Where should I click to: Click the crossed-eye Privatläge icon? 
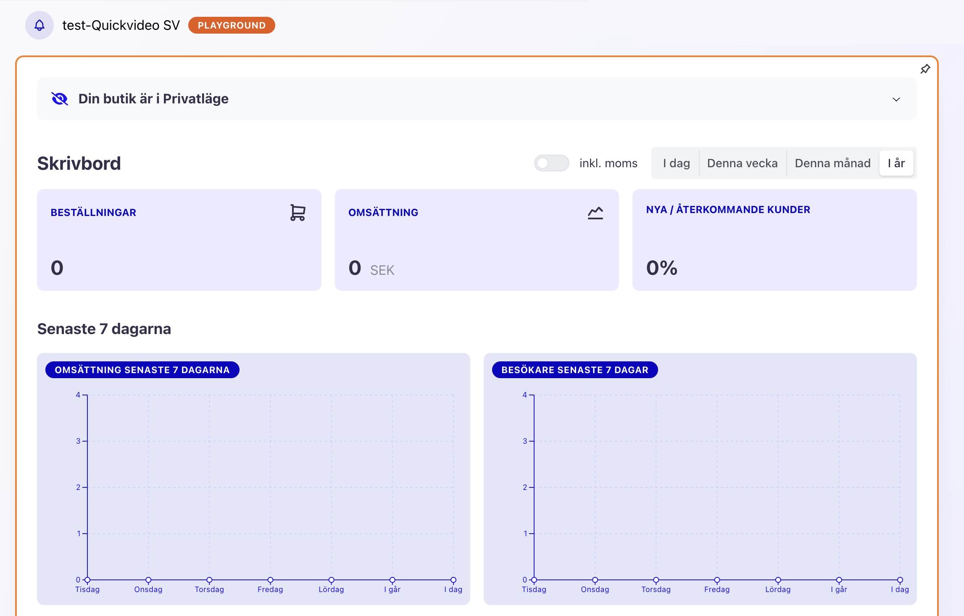(60, 99)
